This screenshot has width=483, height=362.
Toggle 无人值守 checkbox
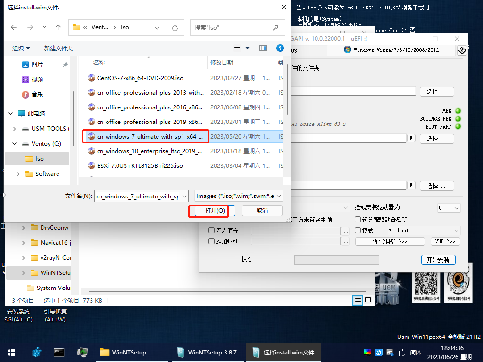(x=212, y=230)
